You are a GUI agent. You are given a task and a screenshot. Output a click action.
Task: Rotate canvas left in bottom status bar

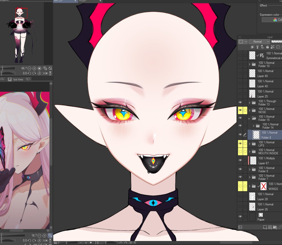point(121,243)
